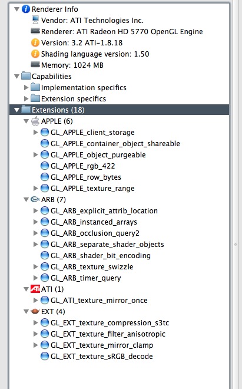The height and width of the screenshot is (389, 242).
Task: Select the GL_ATI_texture_mirror_once label
Action: [99, 300]
